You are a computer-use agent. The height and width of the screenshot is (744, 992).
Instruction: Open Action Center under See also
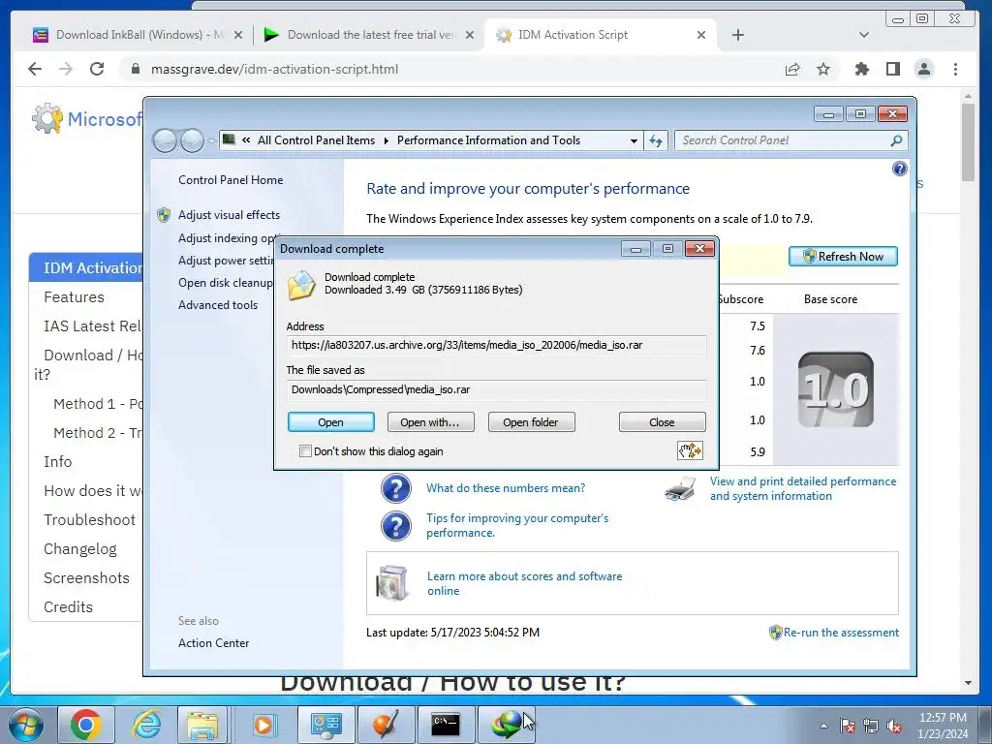tap(213, 643)
